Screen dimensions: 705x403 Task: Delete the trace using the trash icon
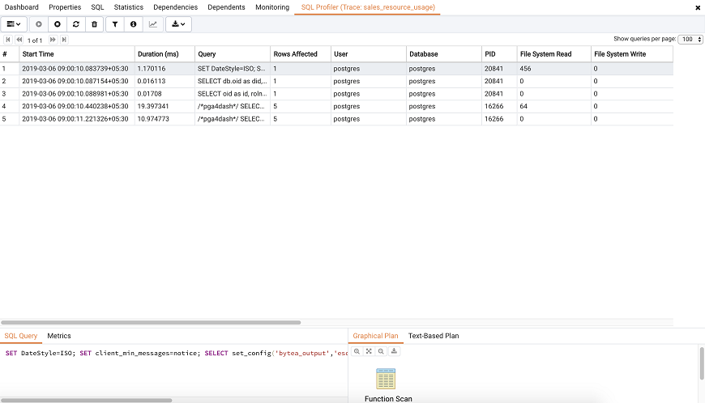click(x=95, y=24)
